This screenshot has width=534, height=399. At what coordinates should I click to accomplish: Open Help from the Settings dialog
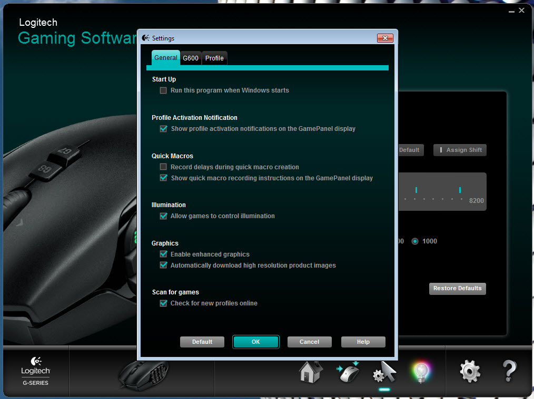point(363,342)
